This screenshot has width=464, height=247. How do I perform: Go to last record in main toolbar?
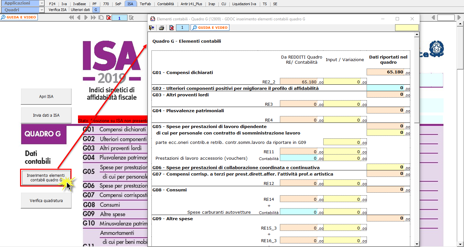click(x=93, y=17)
